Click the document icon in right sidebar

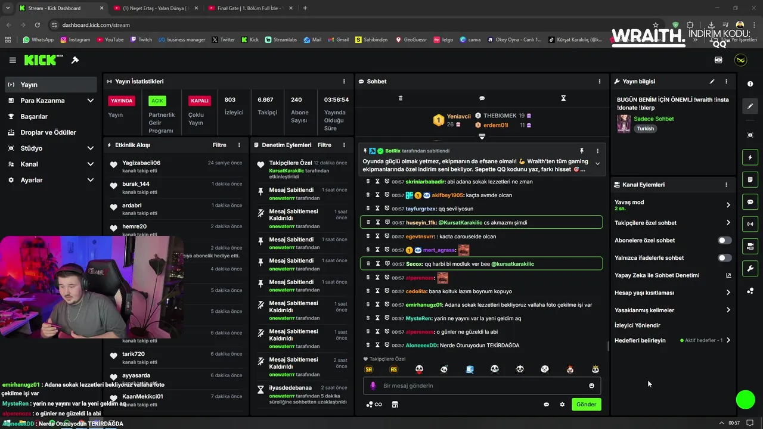coord(750,179)
